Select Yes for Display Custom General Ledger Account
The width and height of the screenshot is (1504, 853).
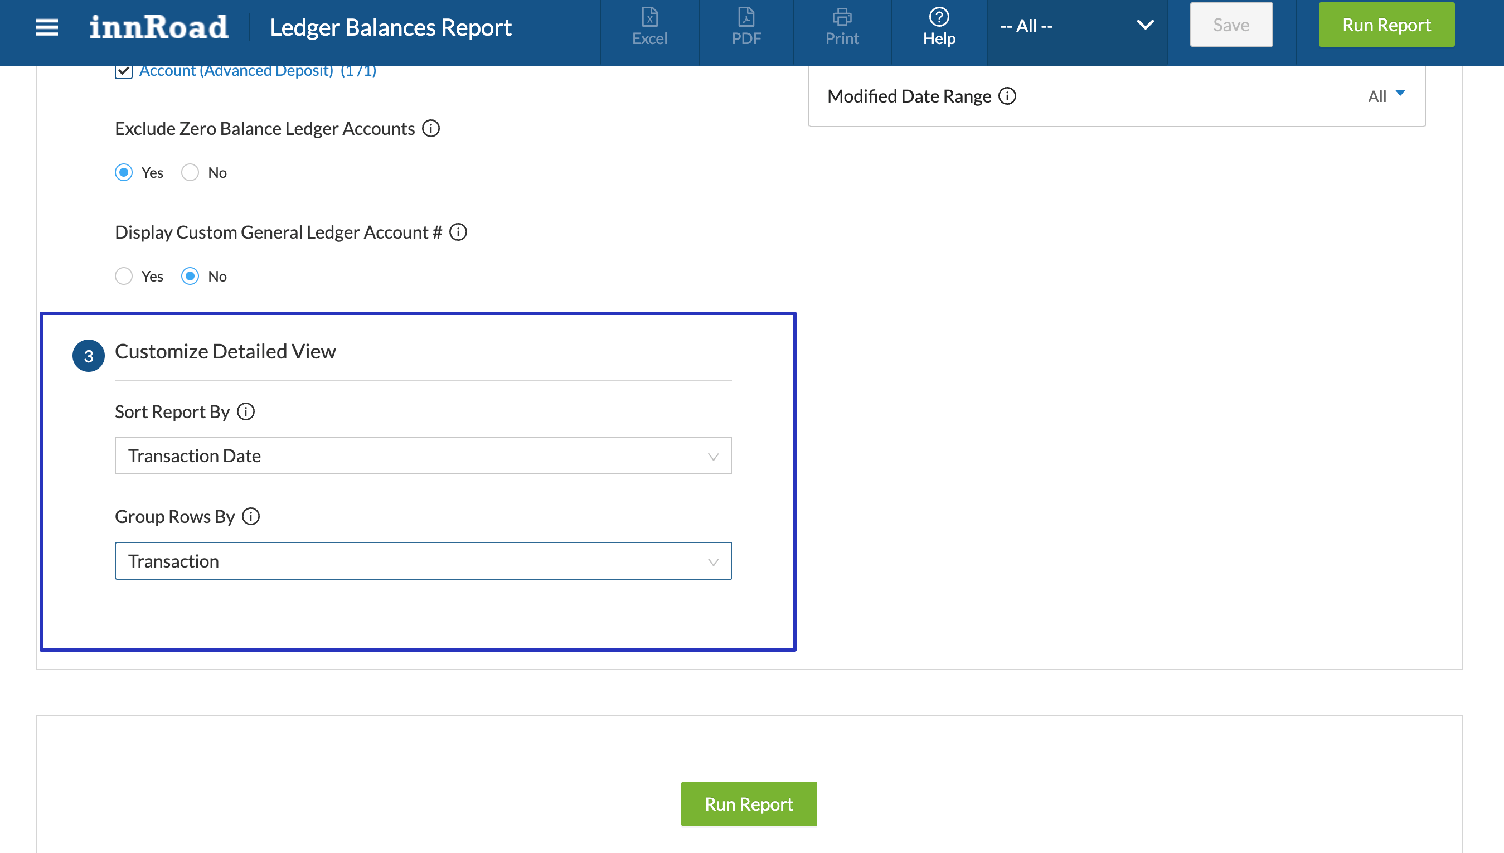click(124, 276)
